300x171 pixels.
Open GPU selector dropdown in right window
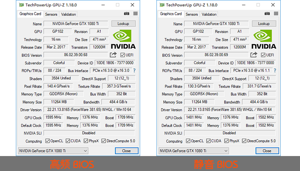tap(194, 151)
